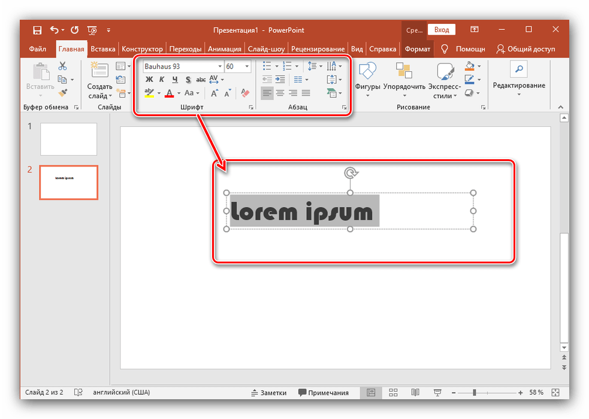The width and height of the screenshot is (589, 419).
Task: Open Фигуры shapes gallery
Action: pos(367,80)
